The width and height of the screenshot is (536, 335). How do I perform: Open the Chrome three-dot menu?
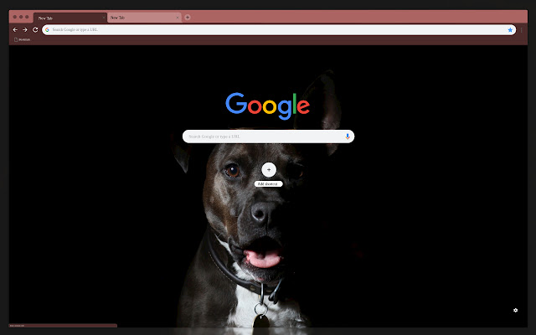tap(521, 30)
